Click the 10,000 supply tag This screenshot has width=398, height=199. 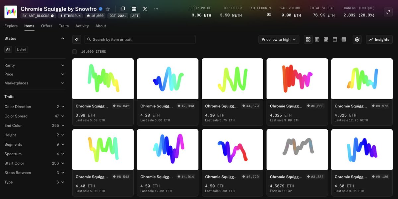pos(96,16)
